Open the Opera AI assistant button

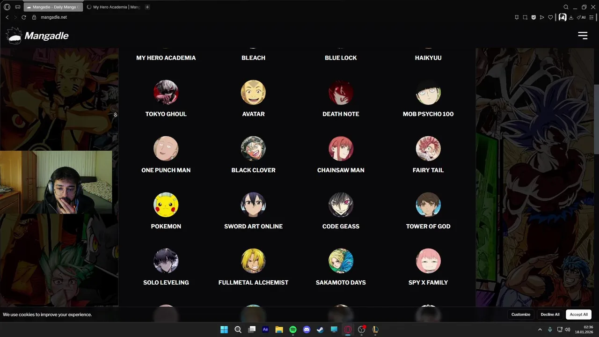581,17
